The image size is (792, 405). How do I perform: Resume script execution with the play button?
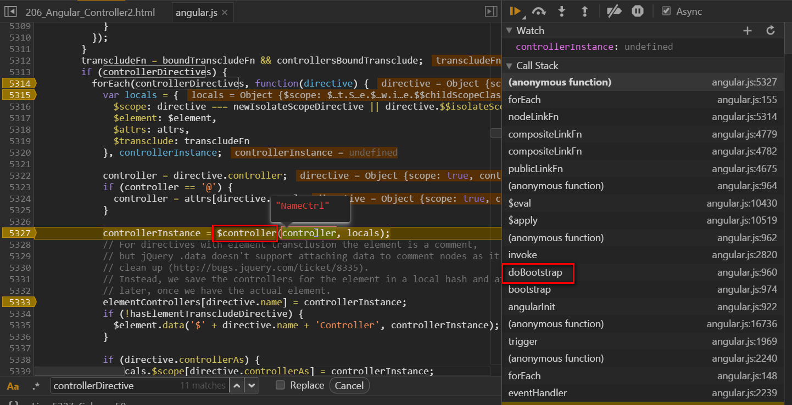pos(515,11)
